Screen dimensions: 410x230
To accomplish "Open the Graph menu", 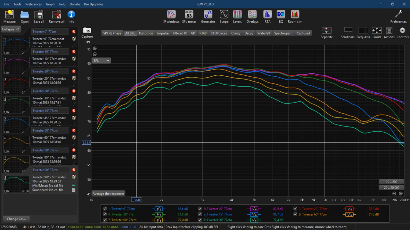I will click(x=50, y=4).
